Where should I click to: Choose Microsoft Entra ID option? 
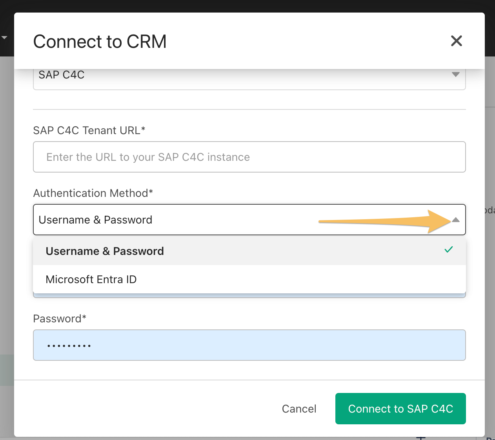tap(249, 279)
